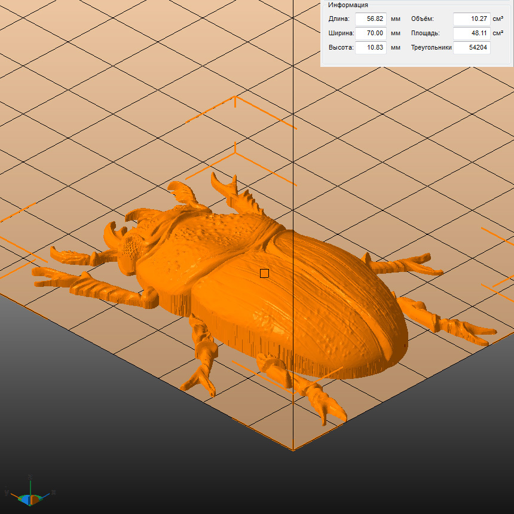Click the Площадь surface area field
The width and height of the screenshot is (514, 514).
[472, 33]
